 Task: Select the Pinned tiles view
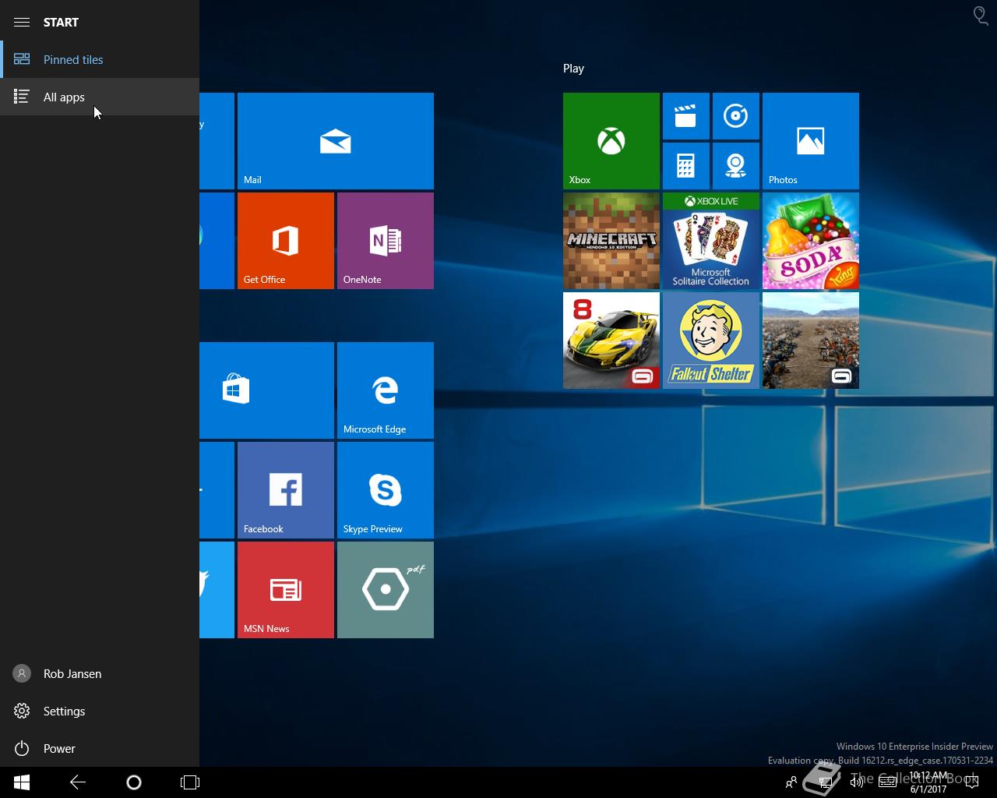click(100, 59)
